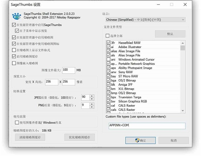Screen dimensions: 201x156
Task: Increase PNG quality with up arrow
Action: pos(92,104)
